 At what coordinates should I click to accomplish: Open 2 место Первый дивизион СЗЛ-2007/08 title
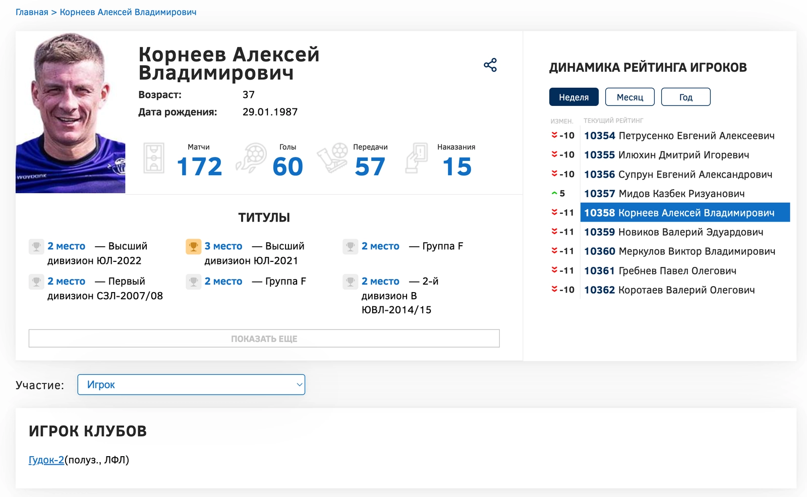66,282
